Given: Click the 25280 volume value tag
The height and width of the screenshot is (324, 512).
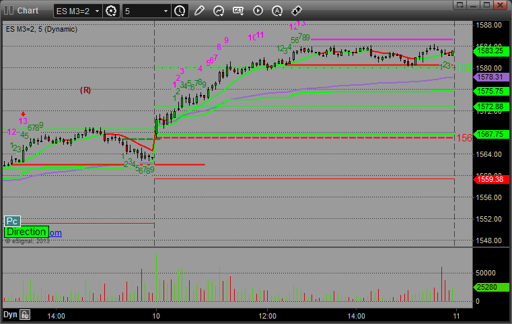Looking at the screenshot, I should click(490, 288).
